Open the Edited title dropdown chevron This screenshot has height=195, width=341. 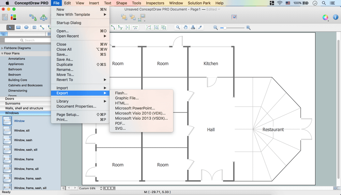point(219,9)
